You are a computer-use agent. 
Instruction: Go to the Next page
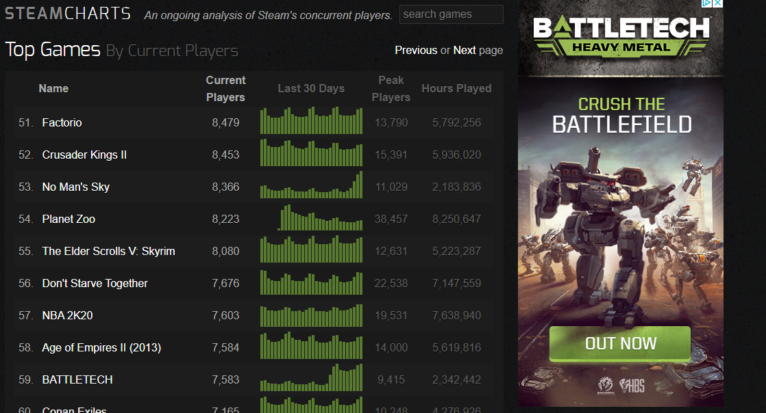click(465, 50)
